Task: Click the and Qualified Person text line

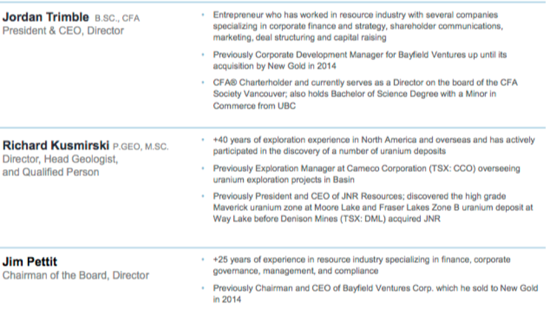Action: [x=51, y=172]
